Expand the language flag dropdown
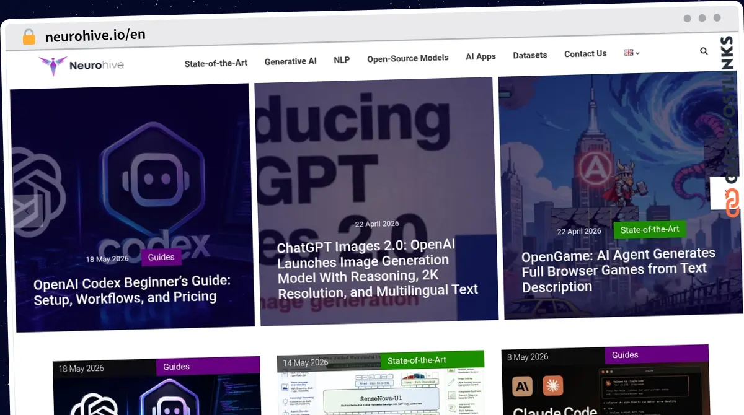 tap(632, 53)
